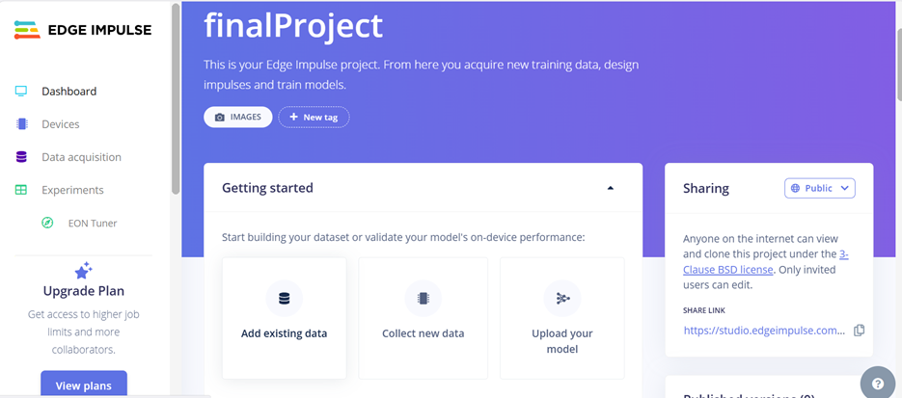Click the Dashboard monitor icon
This screenshot has width=902, height=398.
point(21,92)
